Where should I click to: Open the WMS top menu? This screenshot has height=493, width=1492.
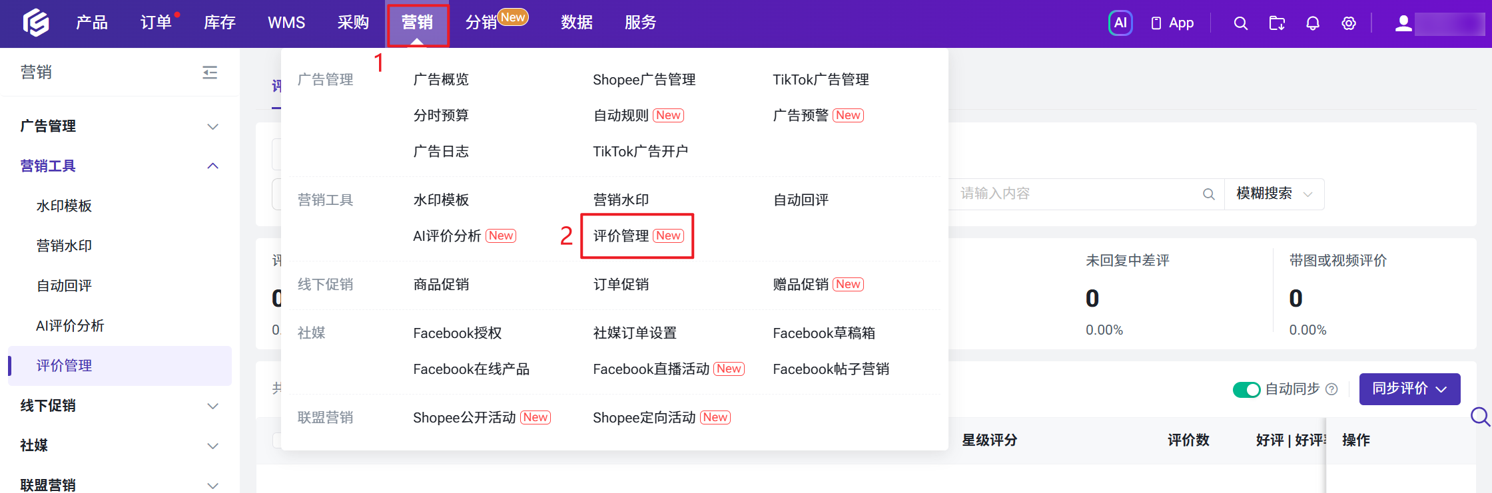click(286, 23)
